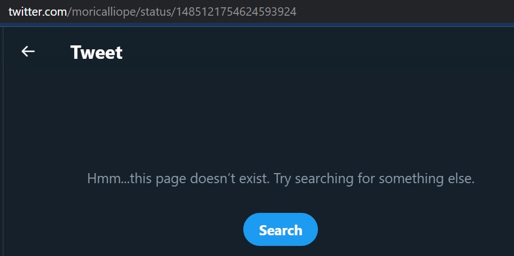Click the long tweet ID number in the URL
The width and height of the screenshot is (514, 256).
click(236, 12)
